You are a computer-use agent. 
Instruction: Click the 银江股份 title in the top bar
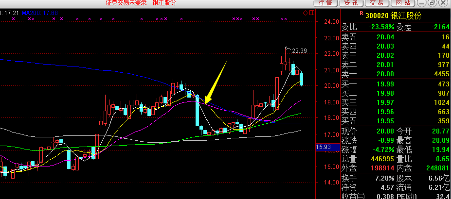(164, 2)
